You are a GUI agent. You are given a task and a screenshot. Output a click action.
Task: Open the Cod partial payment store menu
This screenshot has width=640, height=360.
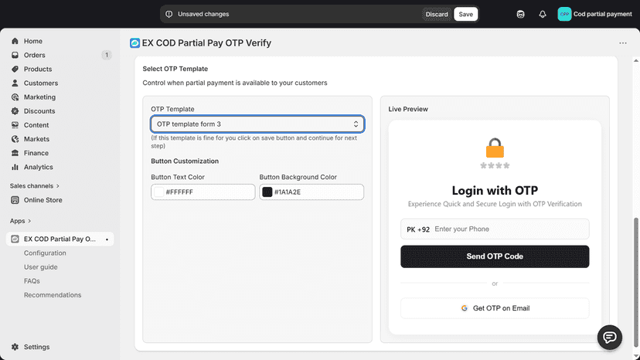[594, 14]
